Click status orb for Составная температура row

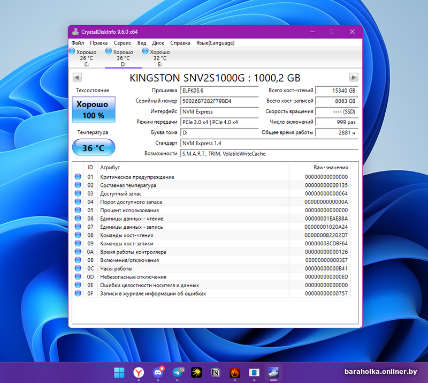coord(78,185)
